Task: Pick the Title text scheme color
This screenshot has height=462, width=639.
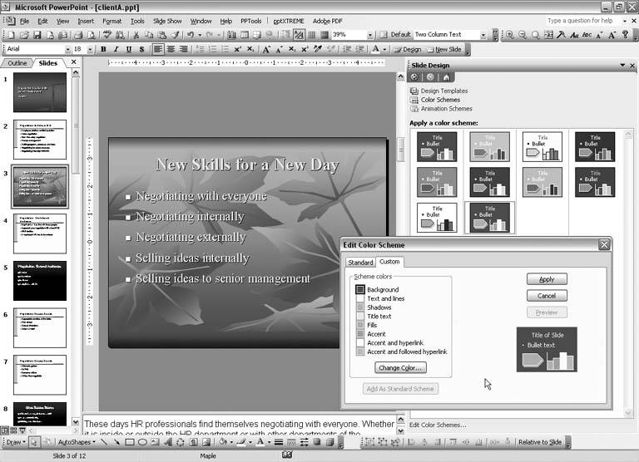Action: [360, 317]
